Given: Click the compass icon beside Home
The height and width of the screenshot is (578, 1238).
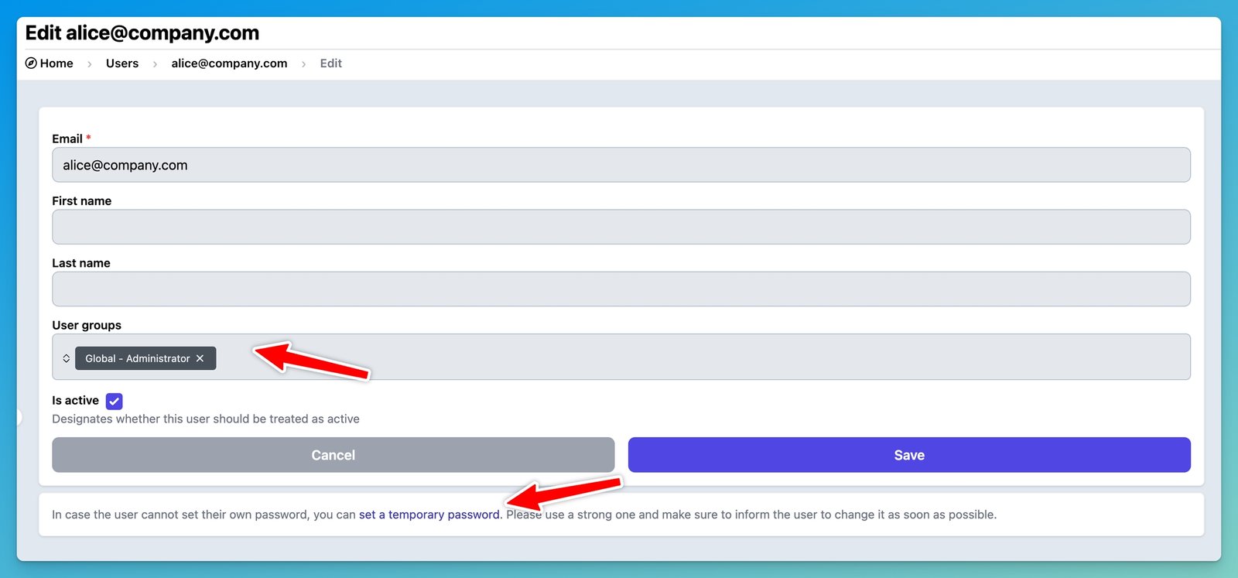Looking at the screenshot, I should (x=31, y=63).
